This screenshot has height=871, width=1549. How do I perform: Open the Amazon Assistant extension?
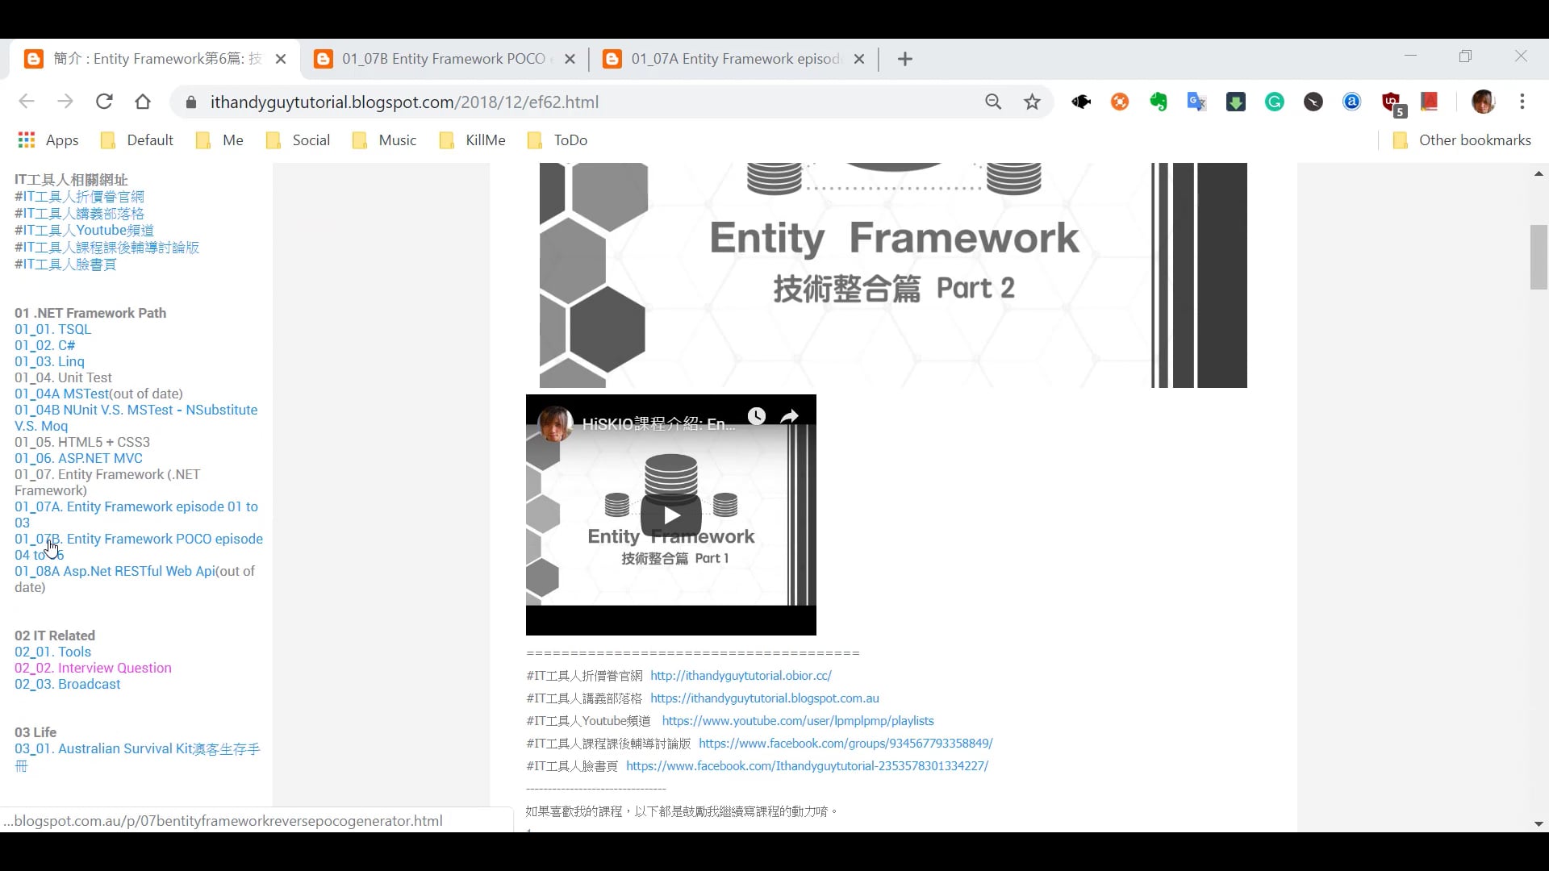[x=1351, y=102]
